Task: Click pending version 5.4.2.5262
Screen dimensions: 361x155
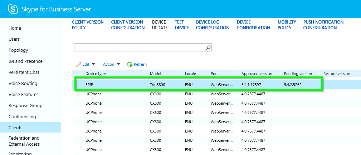Action: (x=293, y=85)
